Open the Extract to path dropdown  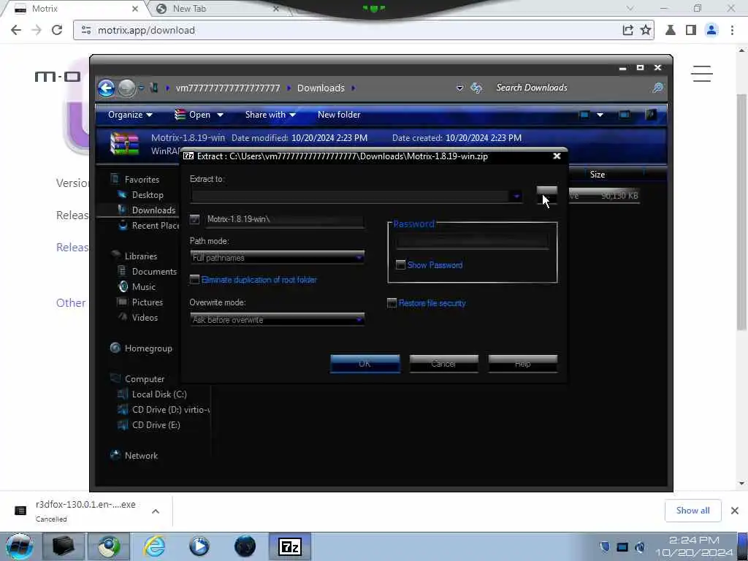point(516,196)
